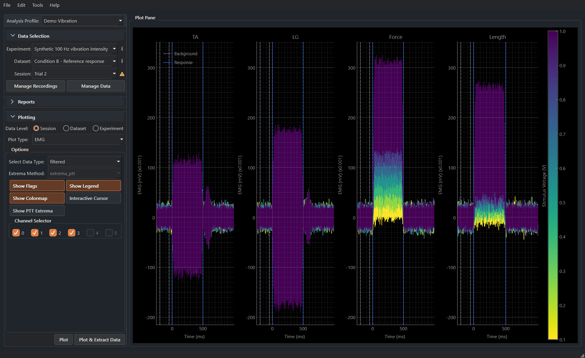This screenshot has width=585, height=358.
Task: Uncheck channel 0 checkbox
Action: coord(16,233)
